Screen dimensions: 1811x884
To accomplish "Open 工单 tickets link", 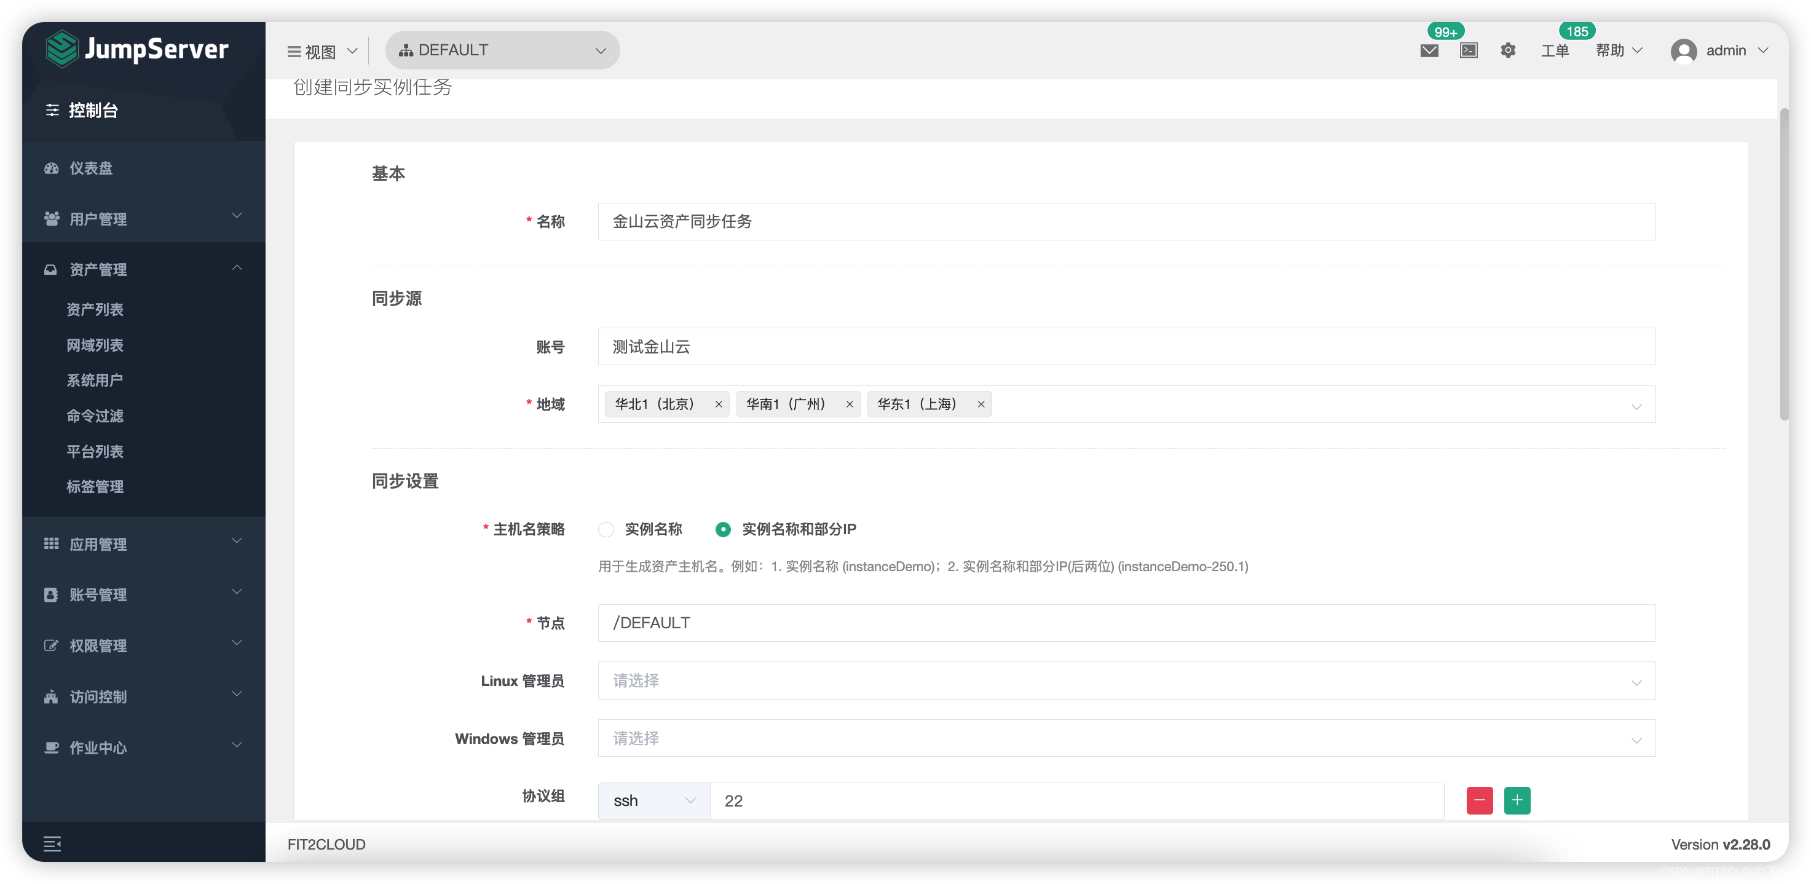I will pos(1555,50).
